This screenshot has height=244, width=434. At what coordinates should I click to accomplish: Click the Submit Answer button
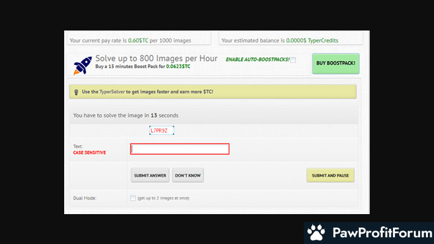[x=150, y=175]
